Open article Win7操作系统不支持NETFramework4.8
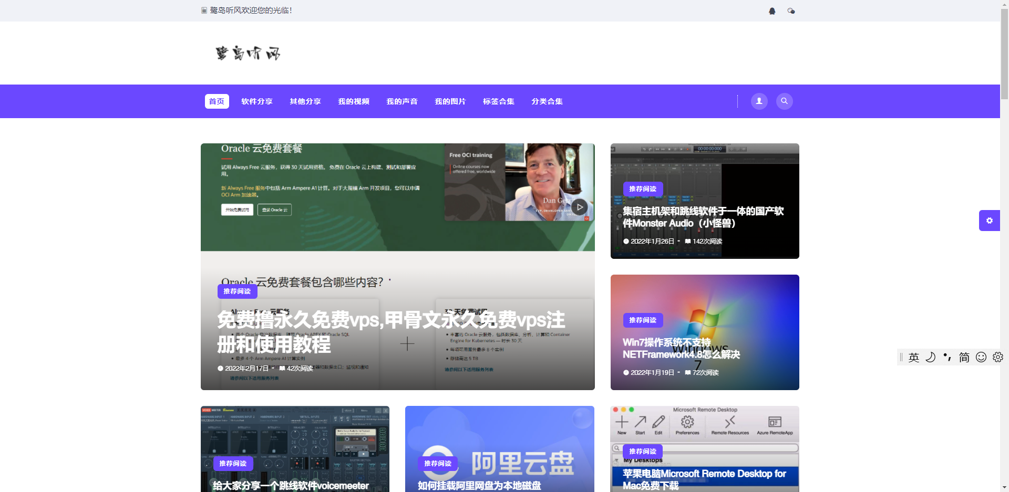The image size is (1009, 492). click(681, 348)
